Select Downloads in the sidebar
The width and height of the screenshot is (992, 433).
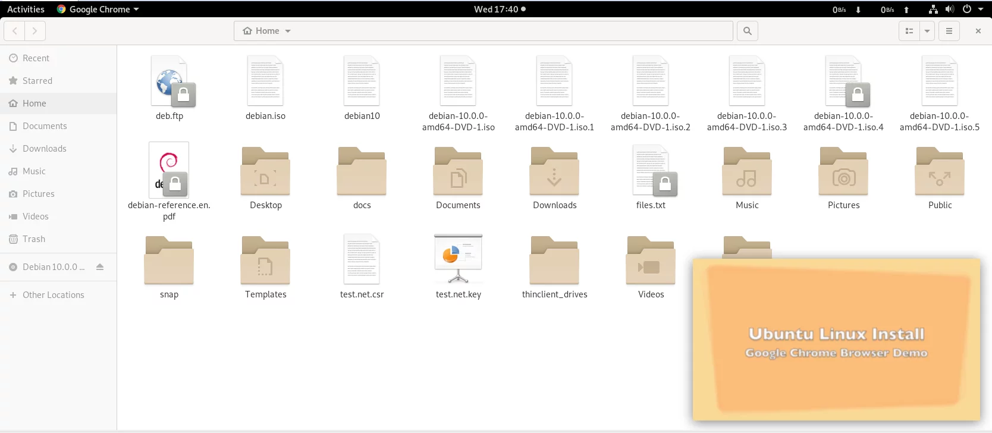pyautogui.click(x=58, y=149)
